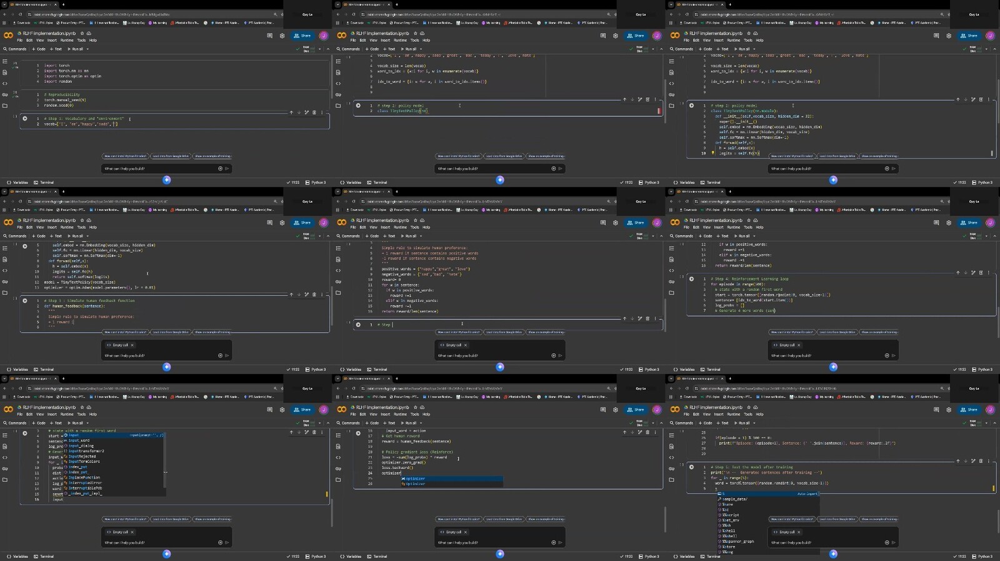Image resolution: width=1000 pixels, height=561 pixels.
Task: Open Files folder sidebar beside "import torch" cell
Action: (x=5, y=105)
